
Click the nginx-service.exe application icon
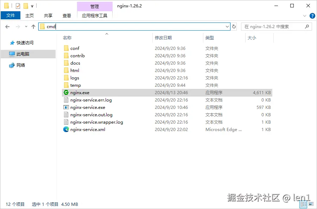tap(66, 107)
